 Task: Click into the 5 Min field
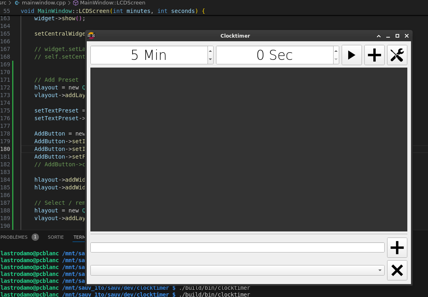tap(149, 55)
